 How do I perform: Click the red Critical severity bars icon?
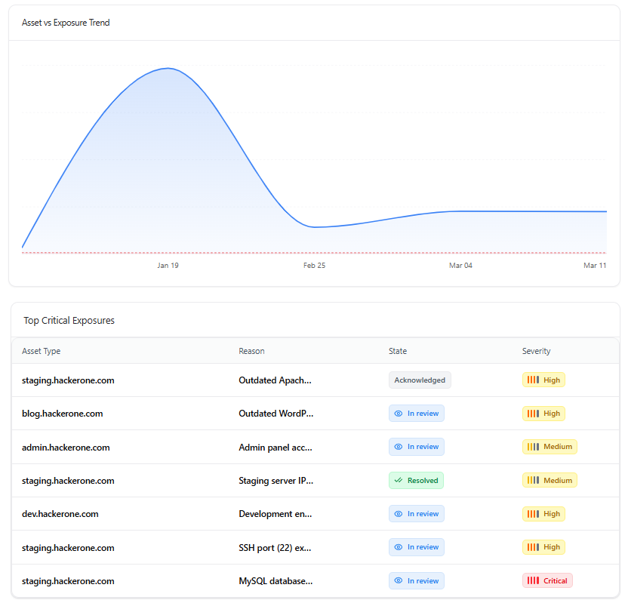tap(533, 580)
